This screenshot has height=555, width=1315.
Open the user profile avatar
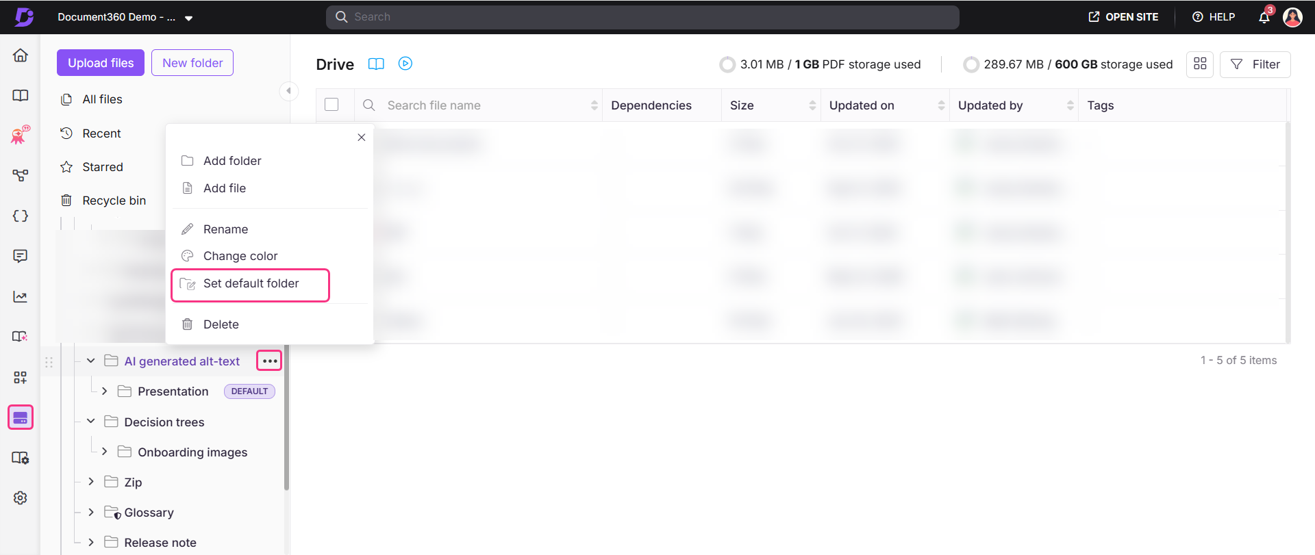pos(1292,17)
